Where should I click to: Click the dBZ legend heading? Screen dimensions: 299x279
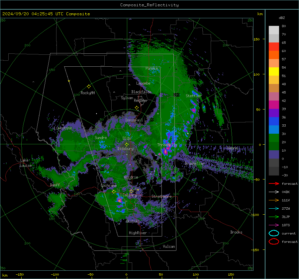click(x=282, y=18)
